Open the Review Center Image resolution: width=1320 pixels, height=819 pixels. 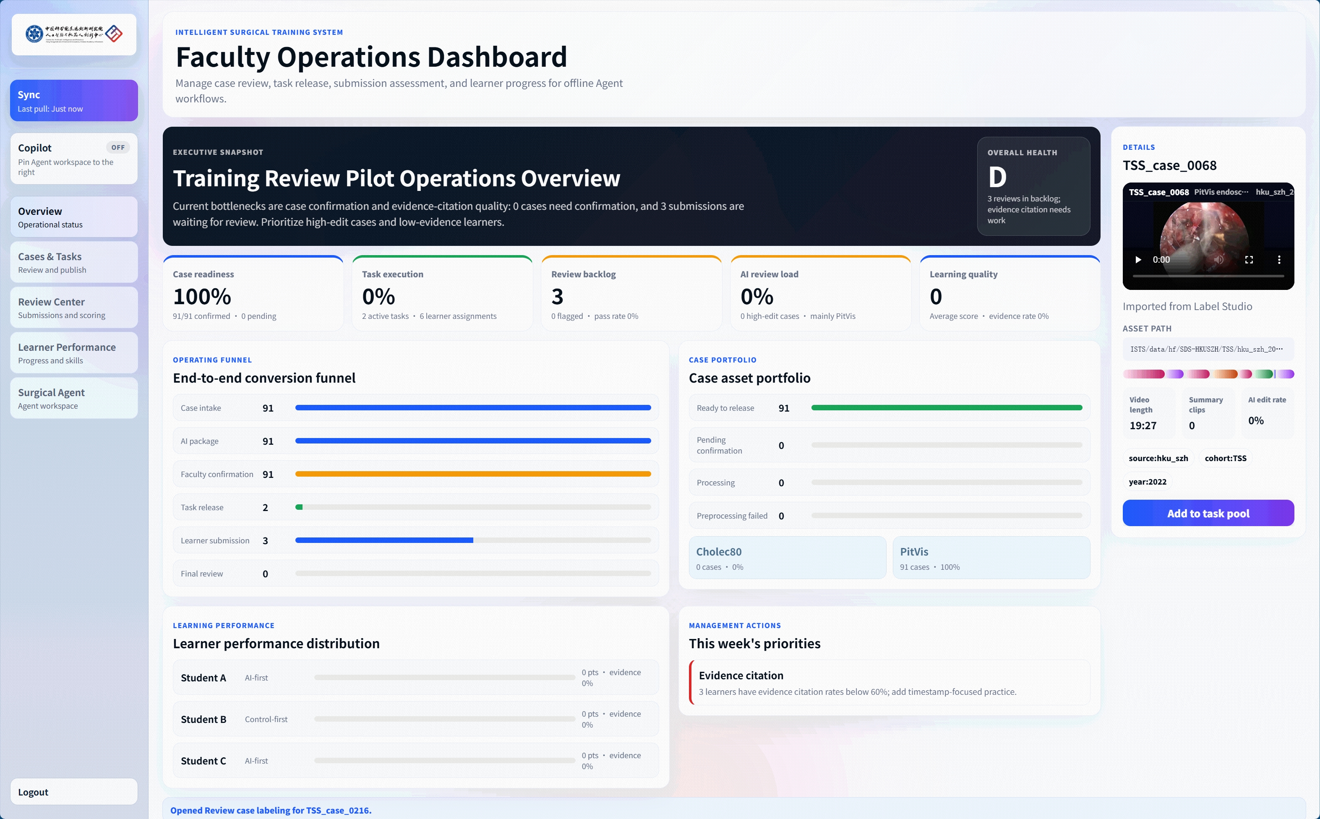(74, 308)
